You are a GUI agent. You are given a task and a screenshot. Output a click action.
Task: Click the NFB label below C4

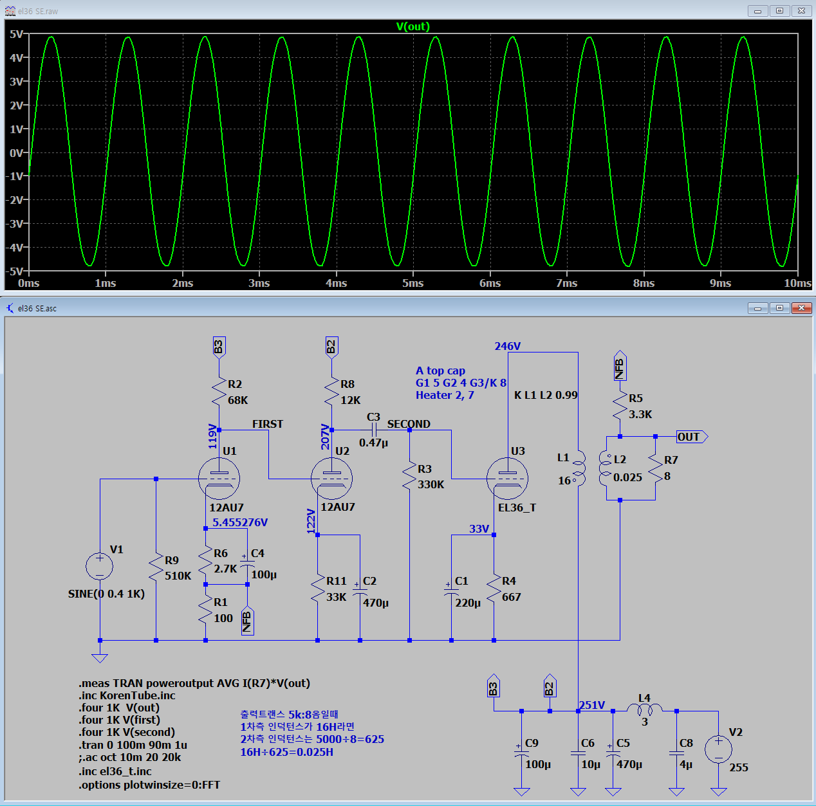click(247, 621)
